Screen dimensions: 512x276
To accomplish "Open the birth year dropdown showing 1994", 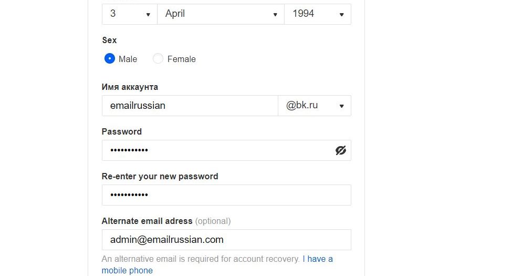I will point(318,14).
